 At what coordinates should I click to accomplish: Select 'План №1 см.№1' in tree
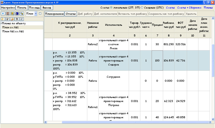(x=13, y=31)
